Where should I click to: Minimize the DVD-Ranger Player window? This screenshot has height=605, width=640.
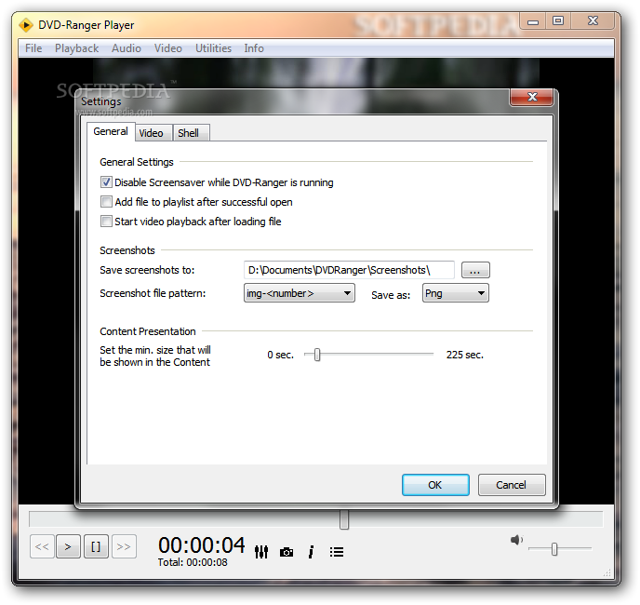tap(533, 21)
